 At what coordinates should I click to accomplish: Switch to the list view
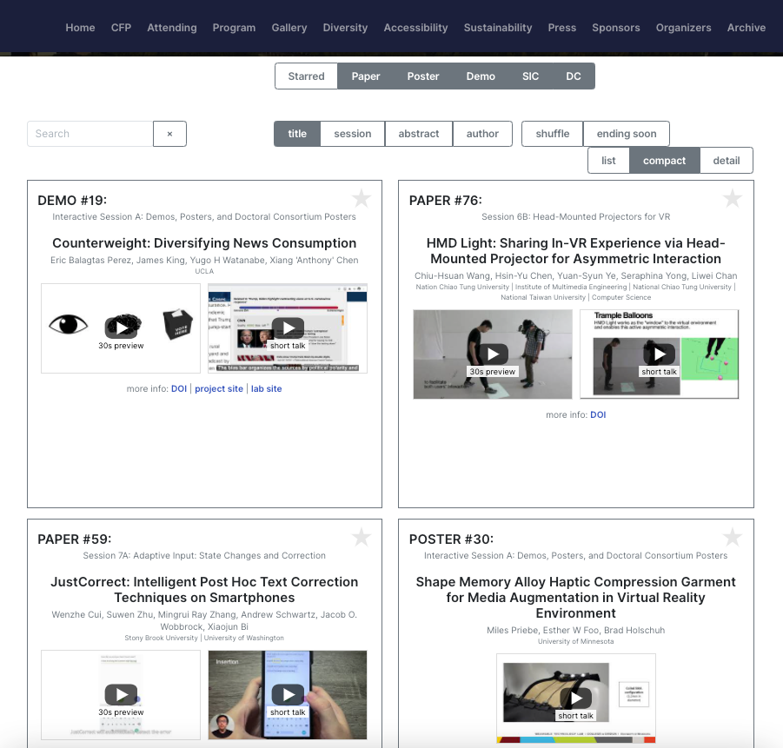point(608,161)
